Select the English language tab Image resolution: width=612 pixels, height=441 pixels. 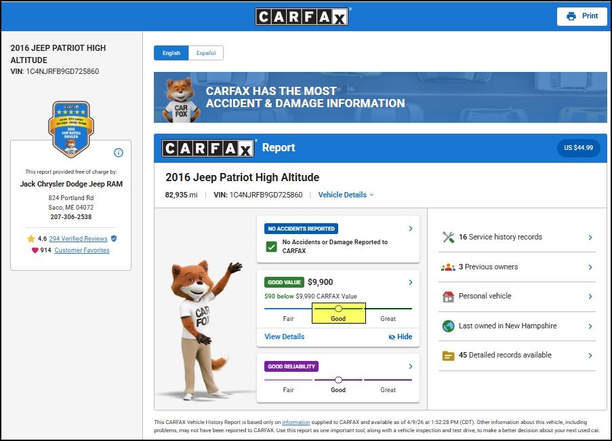coord(171,53)
